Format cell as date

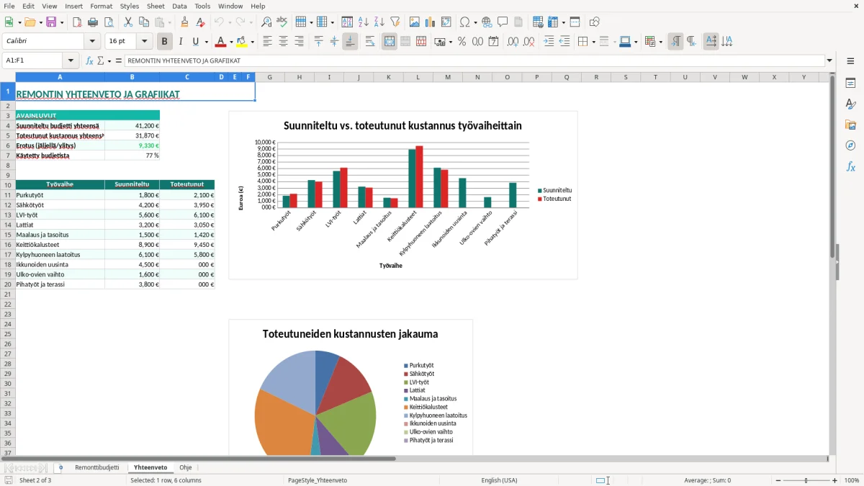pyautogui.click(x=494, y=42)
